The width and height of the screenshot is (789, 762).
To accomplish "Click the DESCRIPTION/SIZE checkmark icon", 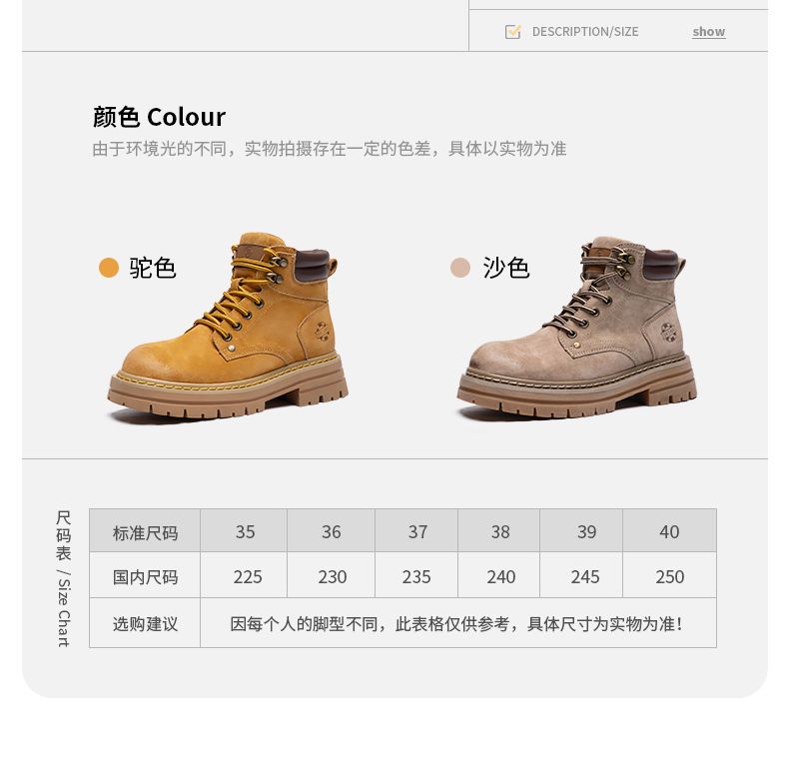I will click(x=512, y=32).
